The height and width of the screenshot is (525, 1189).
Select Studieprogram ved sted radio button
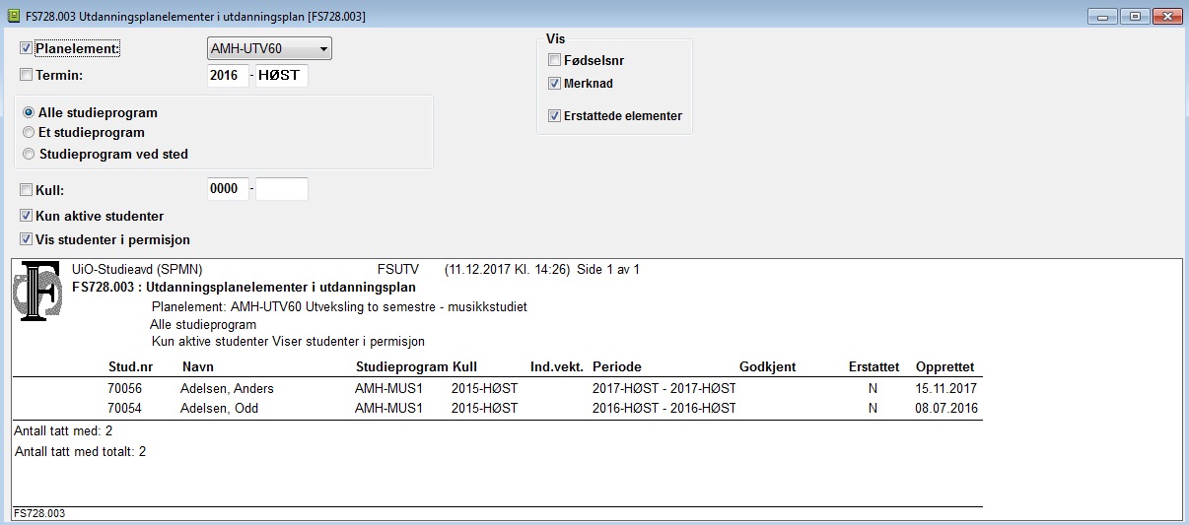click(x=29, y=155)
